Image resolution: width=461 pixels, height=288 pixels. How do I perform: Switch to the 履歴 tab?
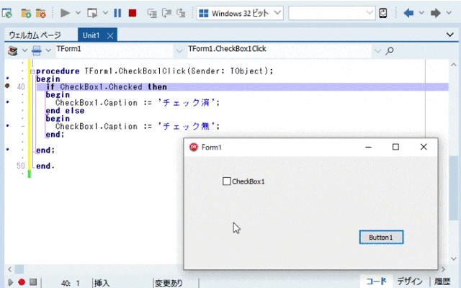[442, 282]
